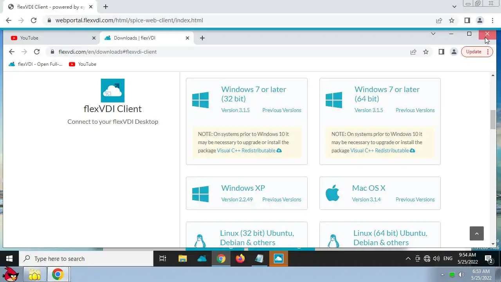The width and height of the screenshot is (501, 282).
Task: Open Linux (64 bit) Ubuntu, Debian & others
Action: 390,238
